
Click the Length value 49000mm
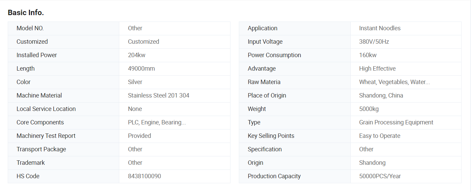141,69
